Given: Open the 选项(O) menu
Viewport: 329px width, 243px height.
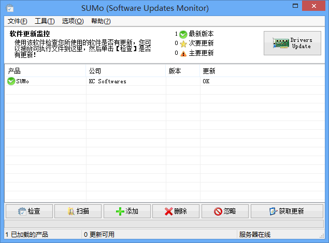Looking at the screenshot, I should pos(73,21).
